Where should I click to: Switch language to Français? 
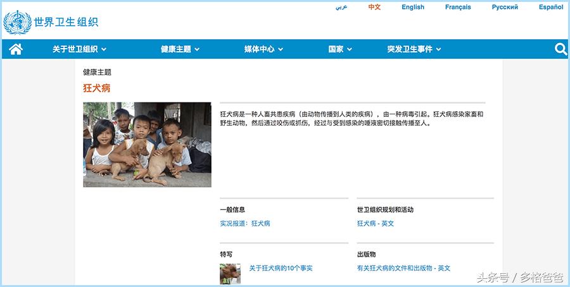(458, 7)
